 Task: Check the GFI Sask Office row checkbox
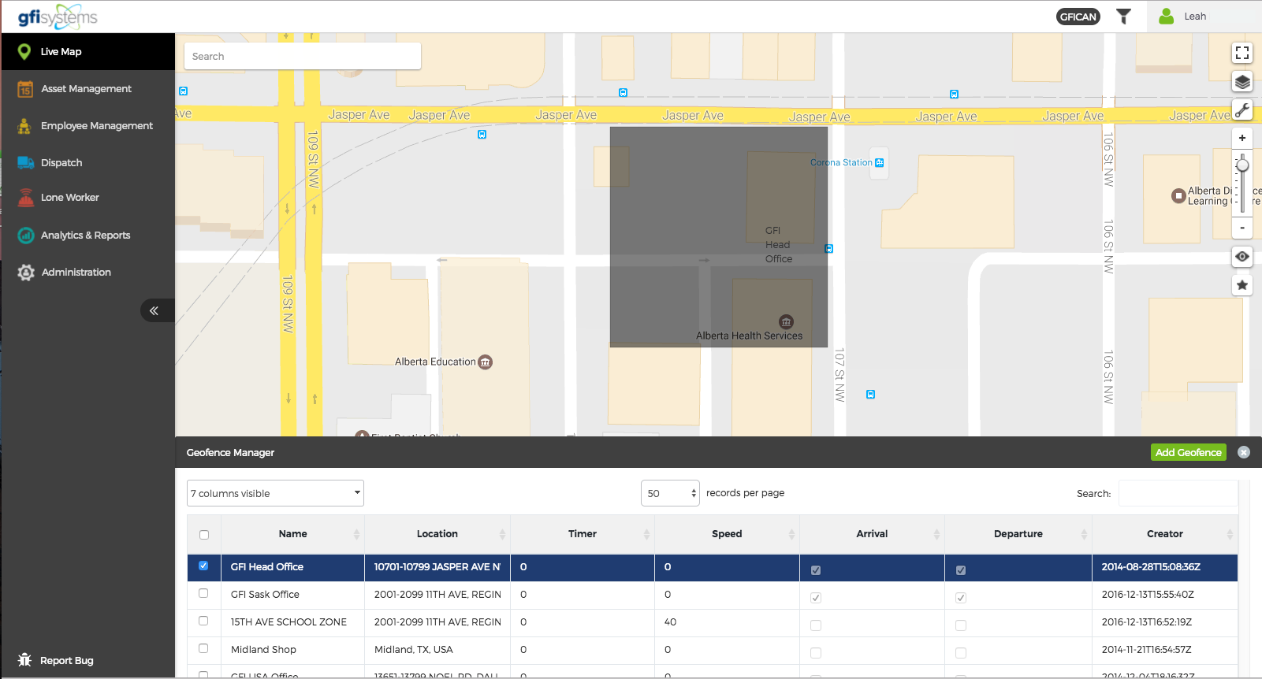[x=203, y=593]
